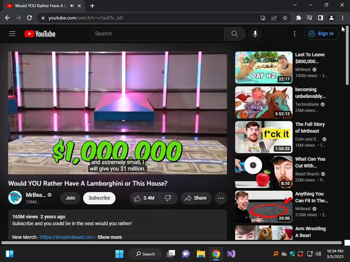This screenshot has height=262, width=350.
Task: Open the clock and date panel
Action: point(335,254)
